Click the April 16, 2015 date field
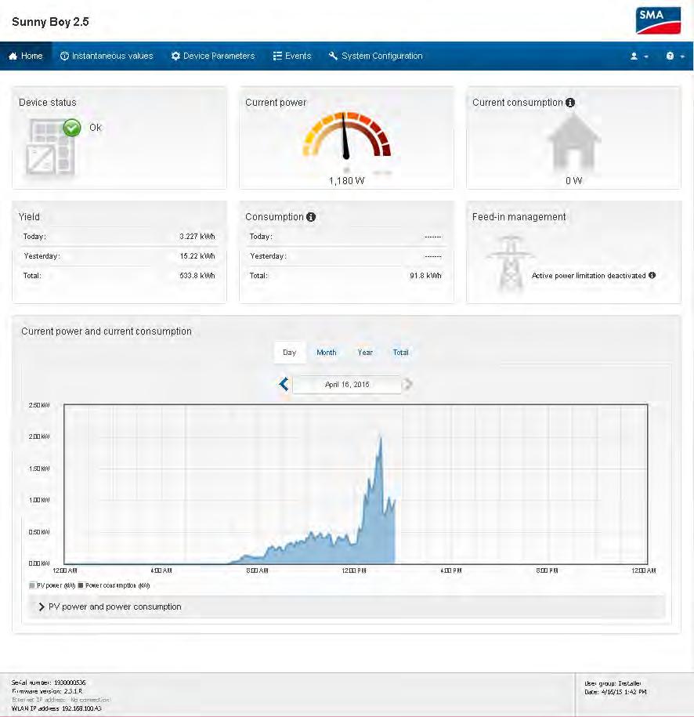This screenshot has height=717, width=694. (x=347, y=385)
